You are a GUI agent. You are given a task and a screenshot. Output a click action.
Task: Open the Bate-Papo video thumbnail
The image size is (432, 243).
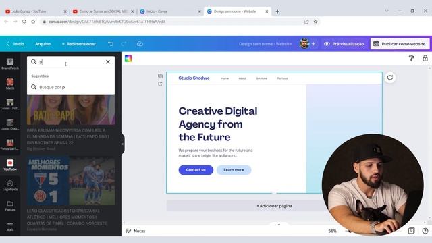coord(71,110)
